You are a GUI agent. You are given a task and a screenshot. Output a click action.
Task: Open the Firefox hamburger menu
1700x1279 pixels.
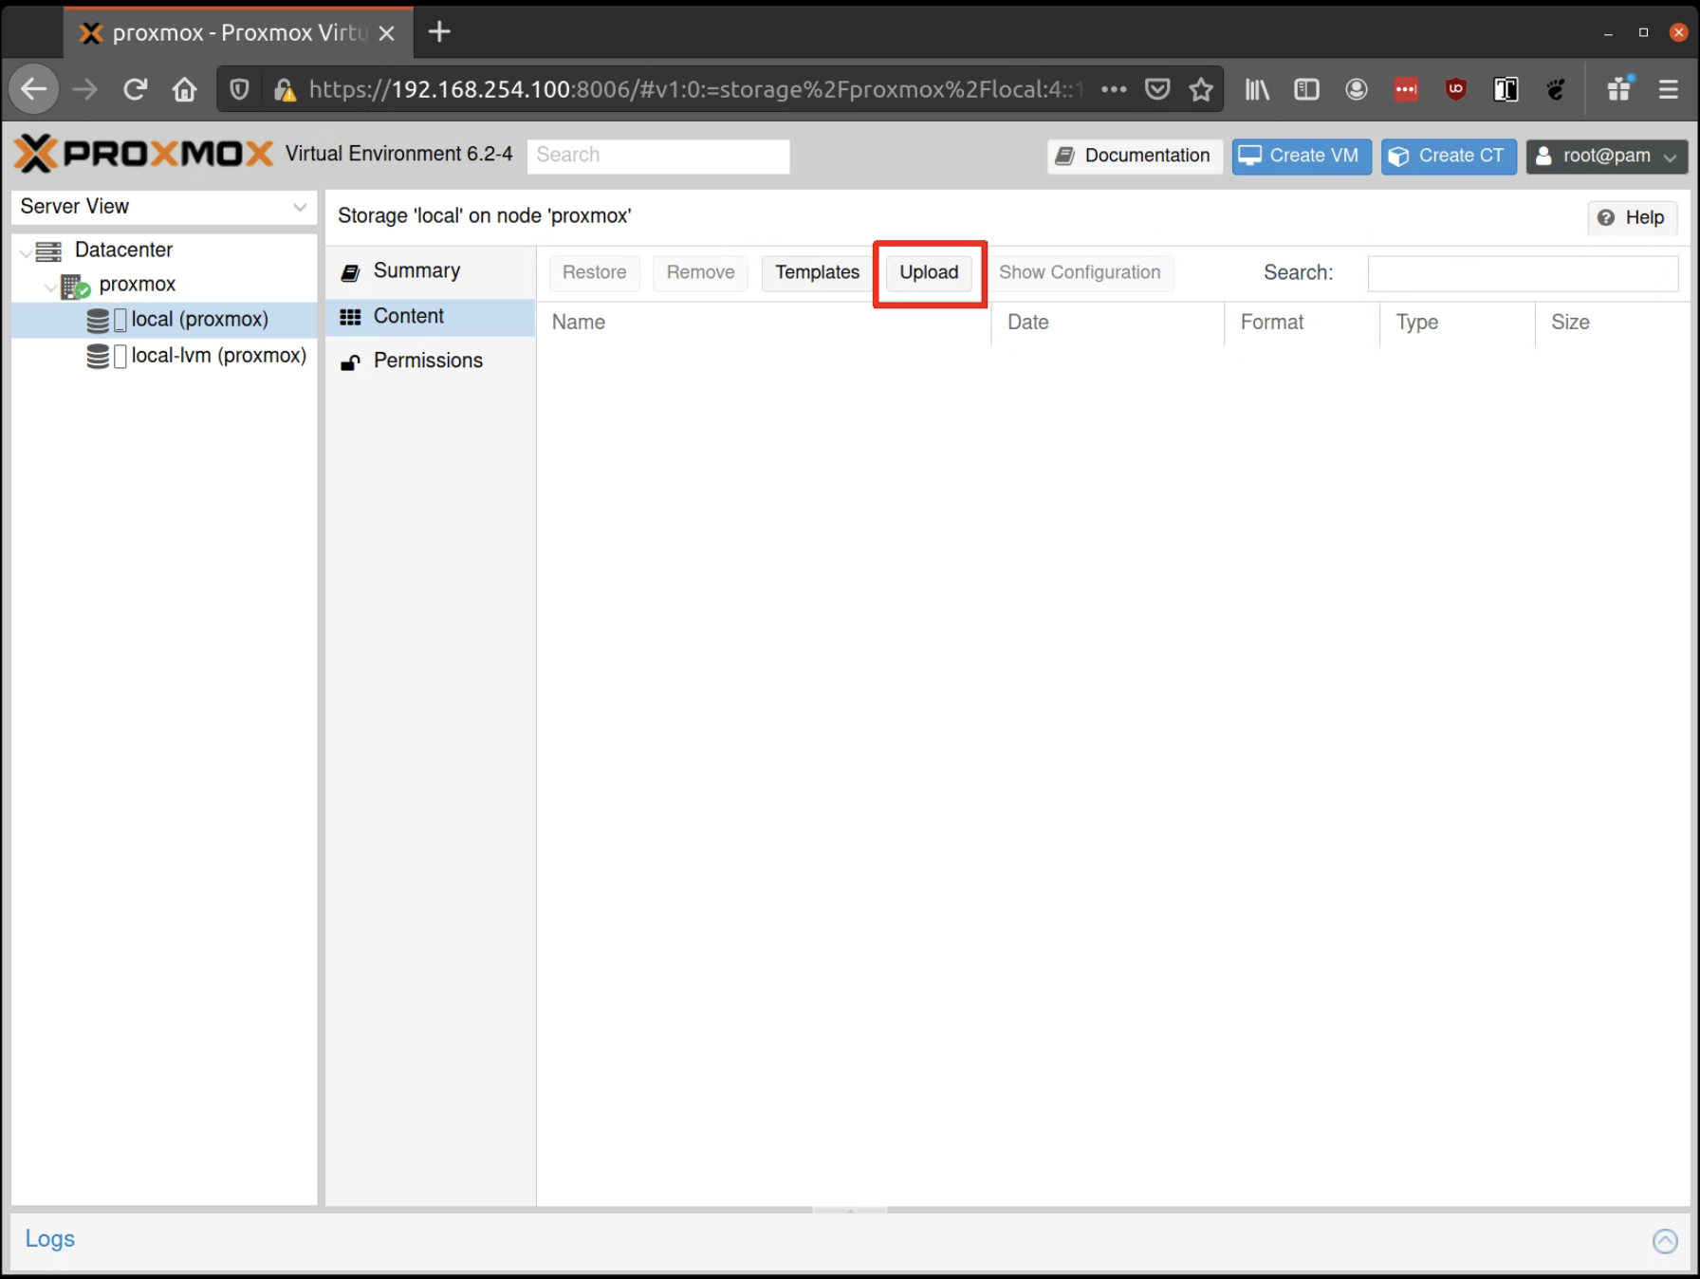[x=1667, y=89]
